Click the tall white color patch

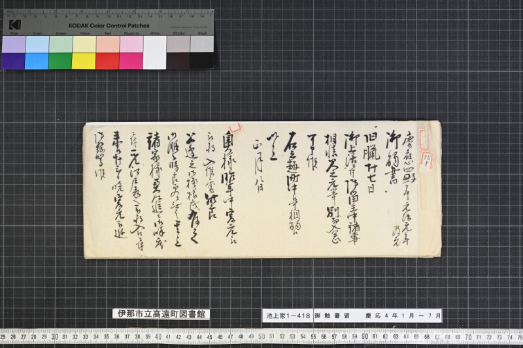point(154,52)
